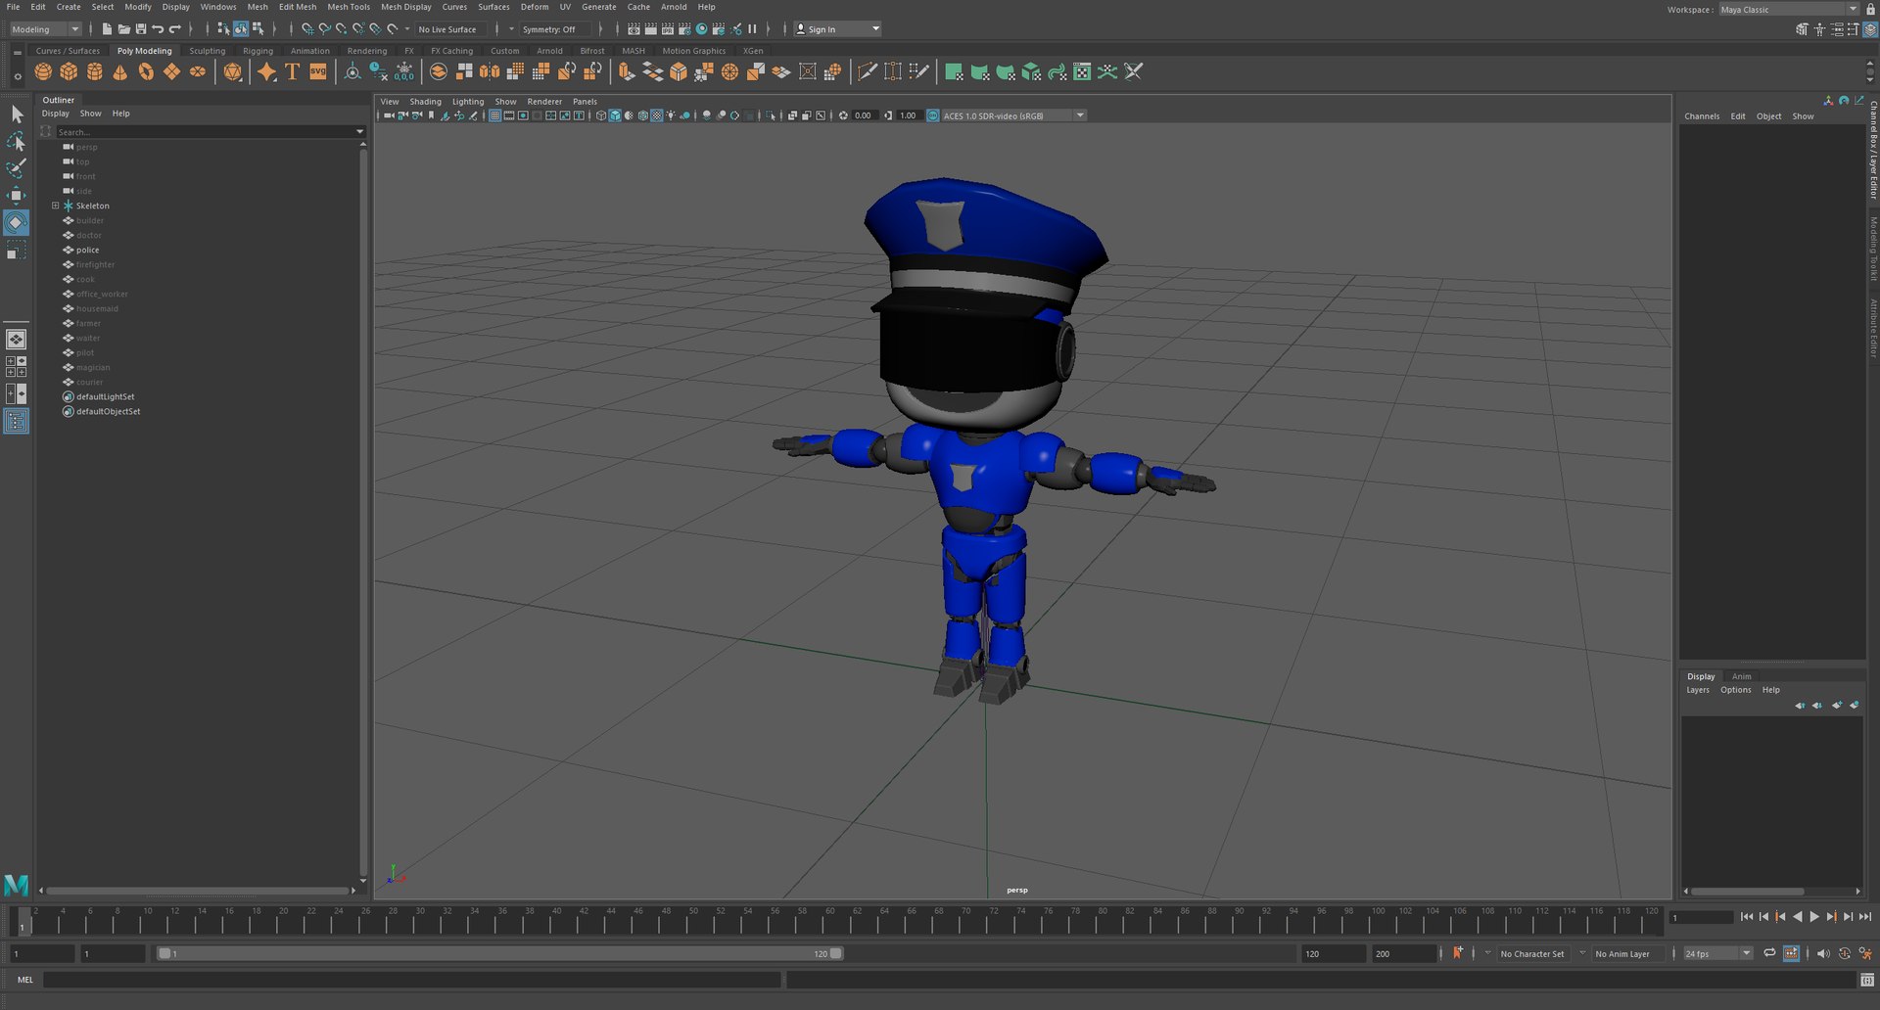Viewport: 1880px width, 1010px height.
Task: Click the Step forward one key button
Action: [x=1831, y=917]
